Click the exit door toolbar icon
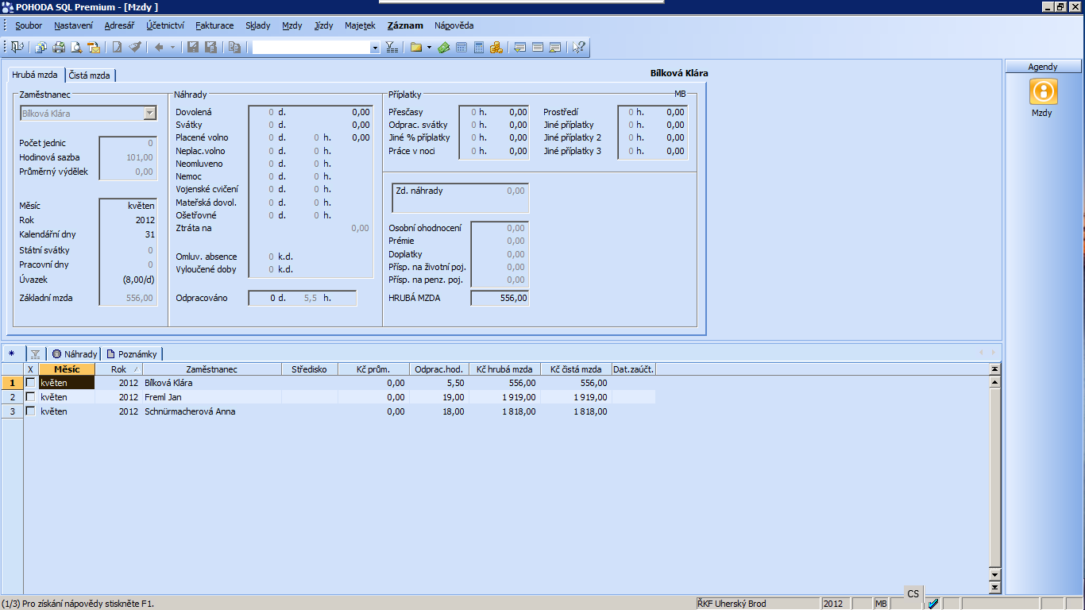The width and height of the screenshot is (1085, 610). 17,48
